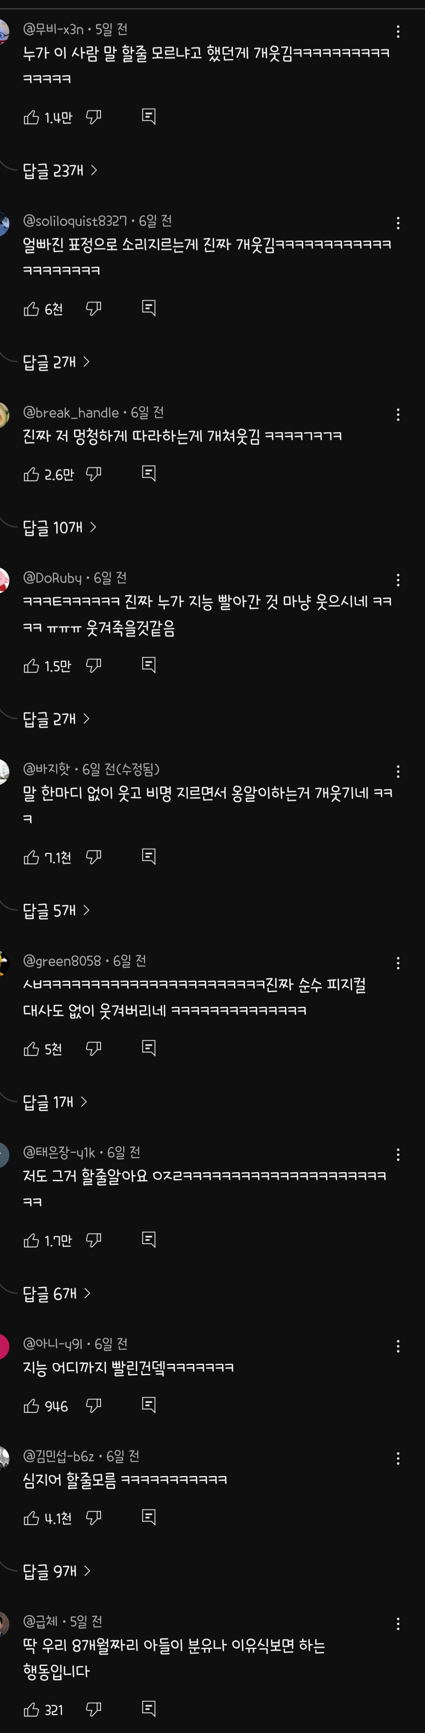The height and width of the screenshot is (1733, 425).
Task: Dislike the comment by @soliloquist8327
Action: click(x=94, y=309)
